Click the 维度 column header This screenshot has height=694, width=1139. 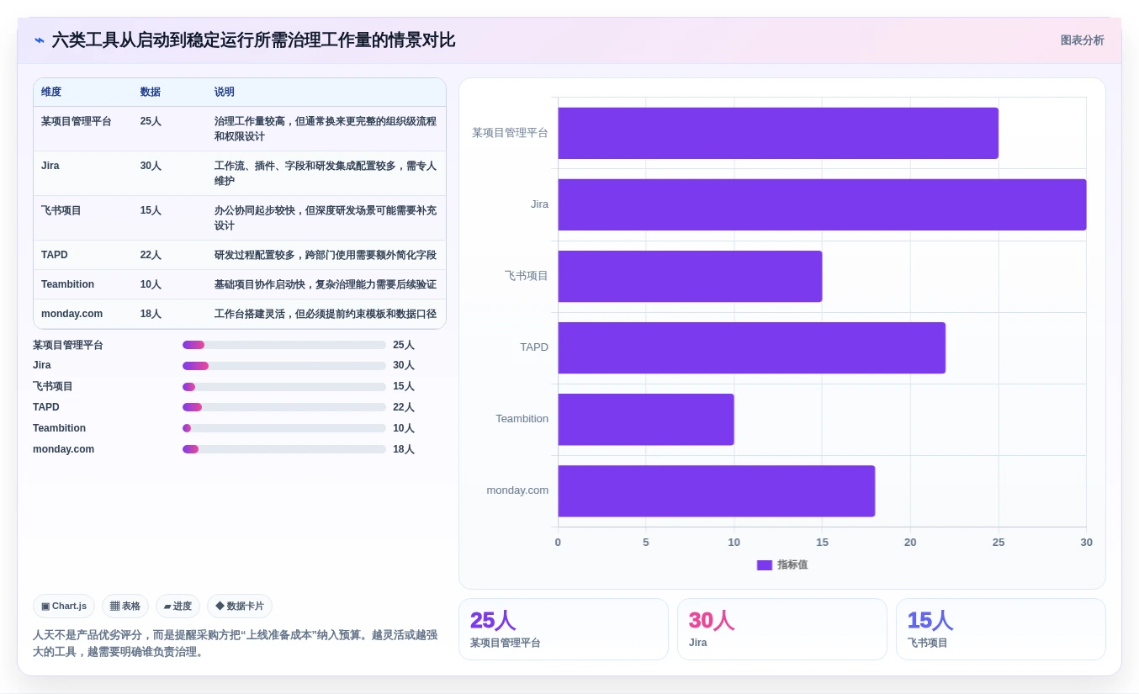pyautogui.click(x=51, y=92)
